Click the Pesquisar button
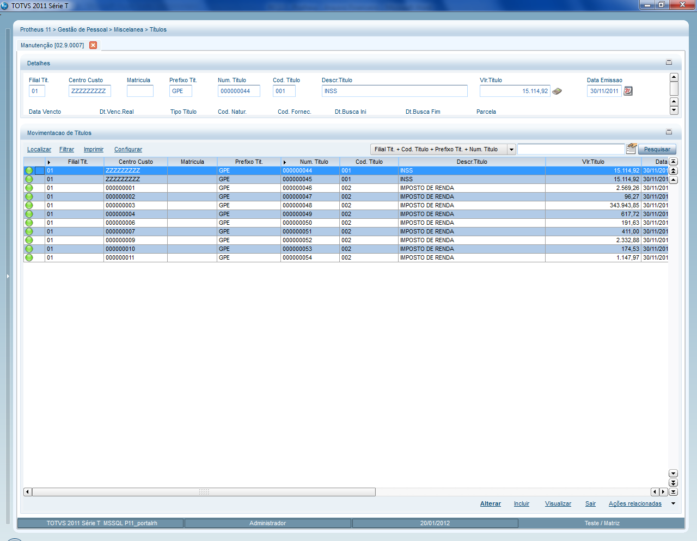This screenshot has width=697, height=541. click(657, 149)
